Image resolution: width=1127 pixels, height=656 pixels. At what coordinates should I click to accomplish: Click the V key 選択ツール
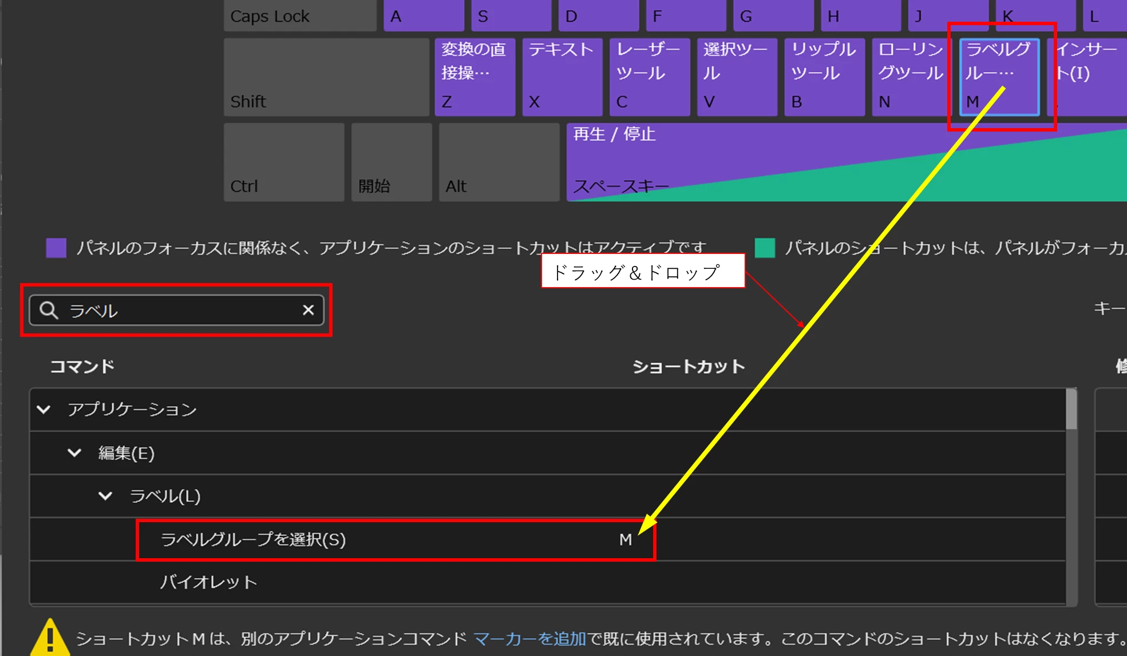tap(737, 77)
